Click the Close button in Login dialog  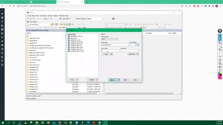[x=125, y=80]
